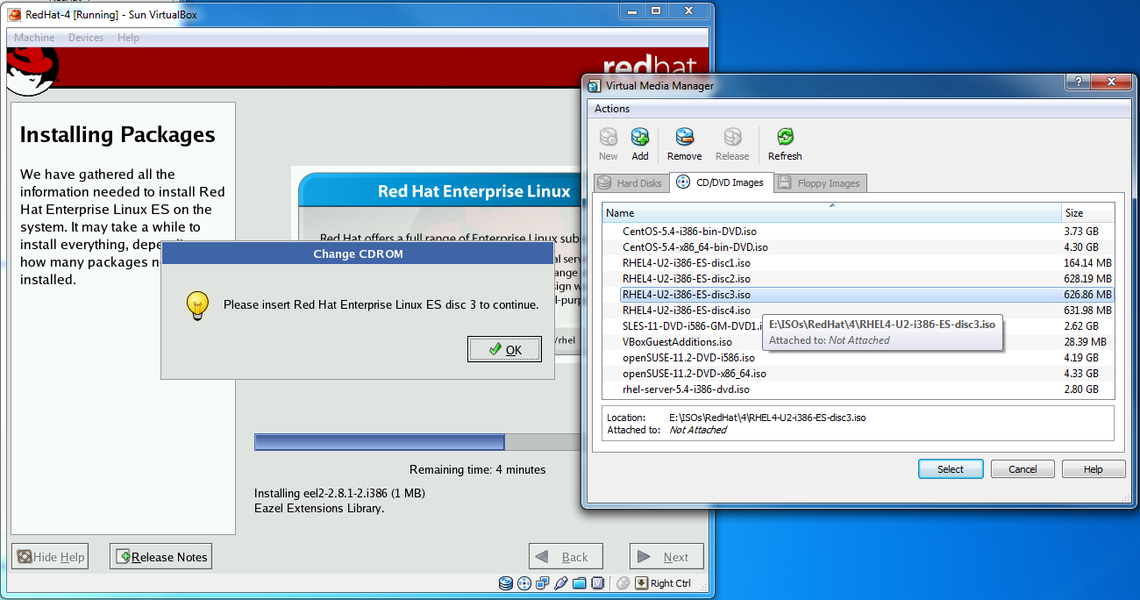Viewport: 1140px width, 600px height.
Task: Click OK in the Change CDROM dialog
Action: pos(504,349)
